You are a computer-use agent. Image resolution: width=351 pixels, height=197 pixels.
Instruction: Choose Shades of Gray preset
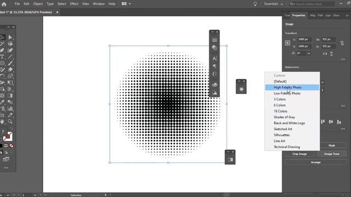[x=292, y=117]
